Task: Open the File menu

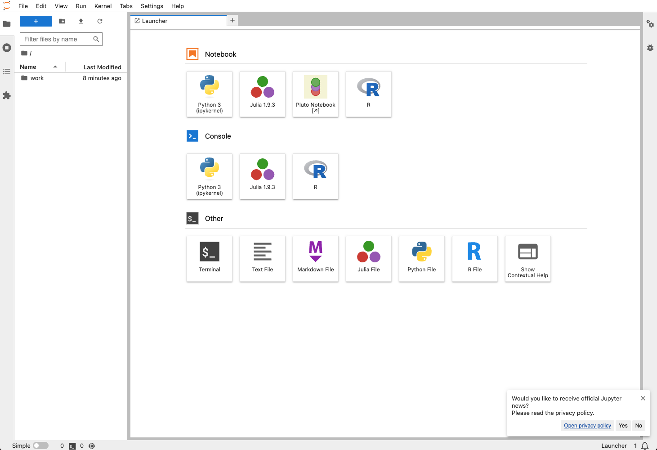Action: click(23, 6)
